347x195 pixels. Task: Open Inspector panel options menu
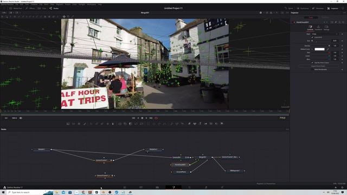344,13
